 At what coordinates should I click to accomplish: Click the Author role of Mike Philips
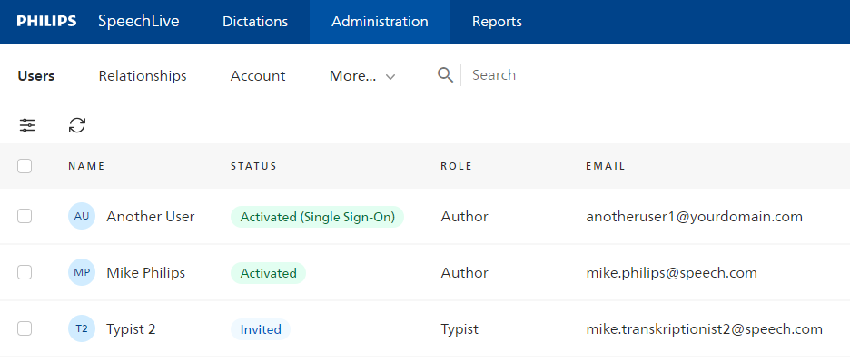point(465,272)
